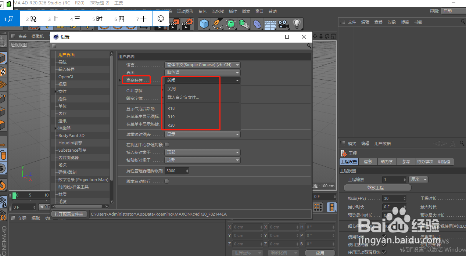Click the orange dots keyframe selection icon
The height and width of the screenshot is (256, 466).
(x=318, y=207)
